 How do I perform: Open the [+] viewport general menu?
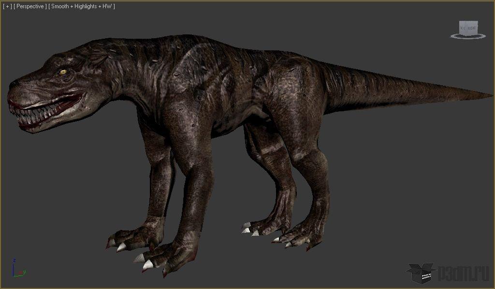point(7,6)
